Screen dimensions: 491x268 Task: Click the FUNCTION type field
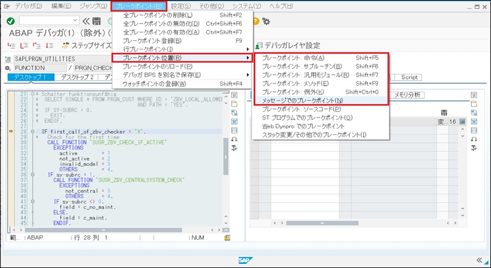40,68
